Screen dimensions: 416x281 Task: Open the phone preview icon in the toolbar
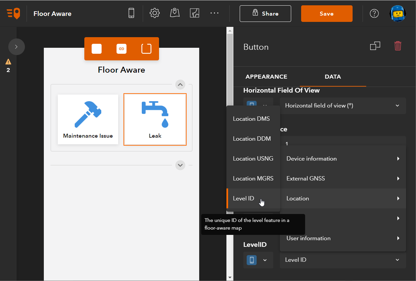click(x=131, y=13)
